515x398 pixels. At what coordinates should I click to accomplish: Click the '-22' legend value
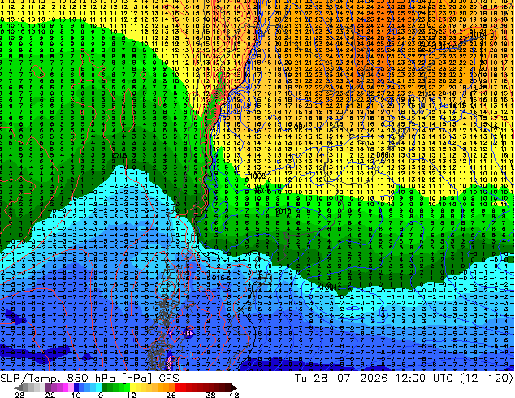[x=46, y=395]
